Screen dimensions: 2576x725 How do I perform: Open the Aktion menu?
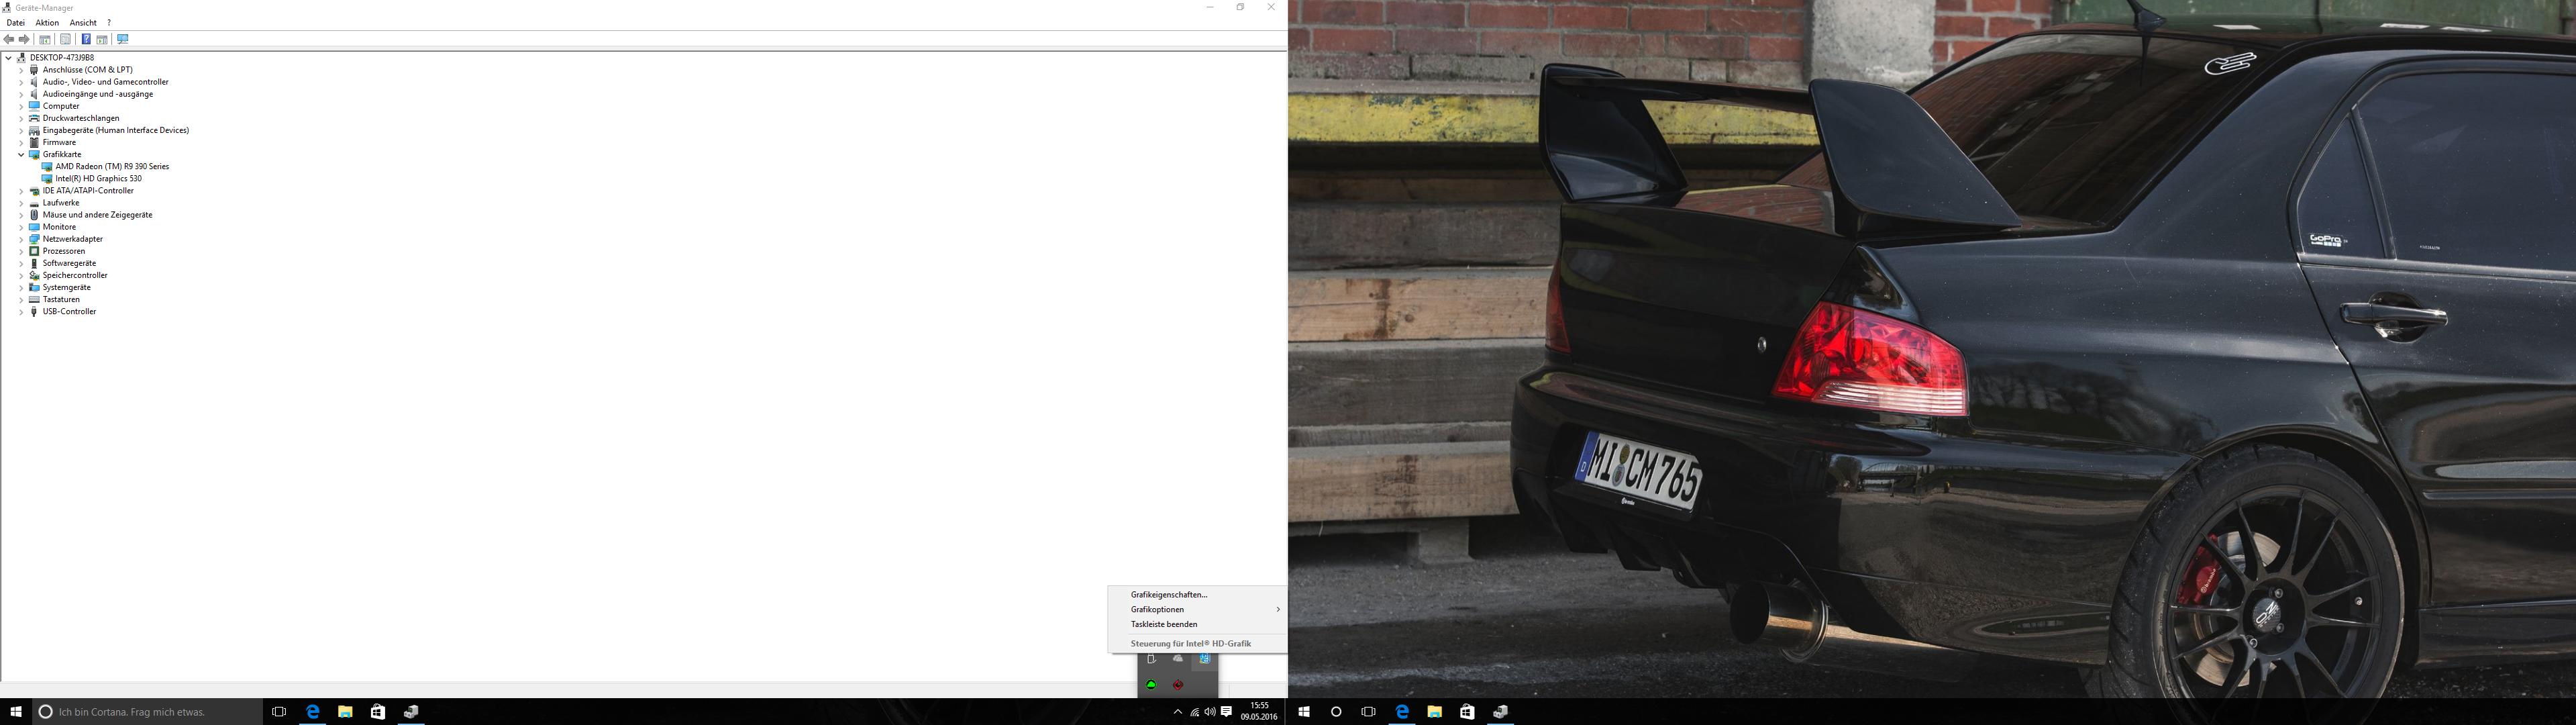(x=47, y=22)
